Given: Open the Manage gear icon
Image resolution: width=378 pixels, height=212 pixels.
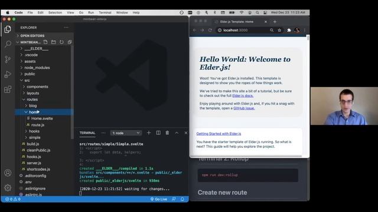Looking at the screenshot, I should pos(8,187).
